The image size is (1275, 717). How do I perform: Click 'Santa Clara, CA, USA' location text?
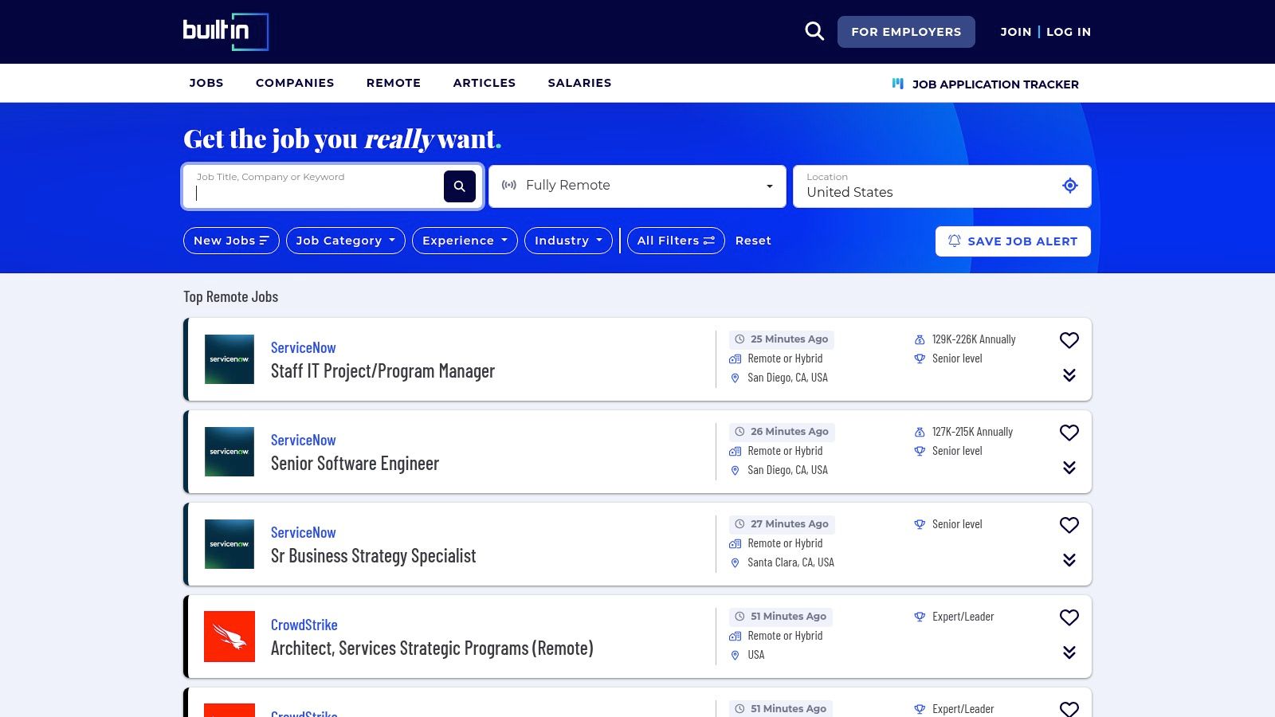[x=790, y=562]
